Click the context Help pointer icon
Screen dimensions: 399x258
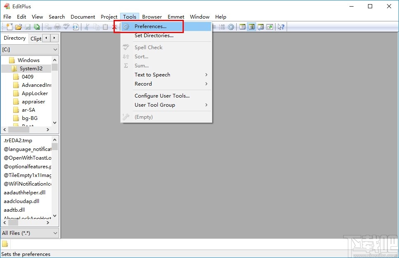(x=281, y=27)
